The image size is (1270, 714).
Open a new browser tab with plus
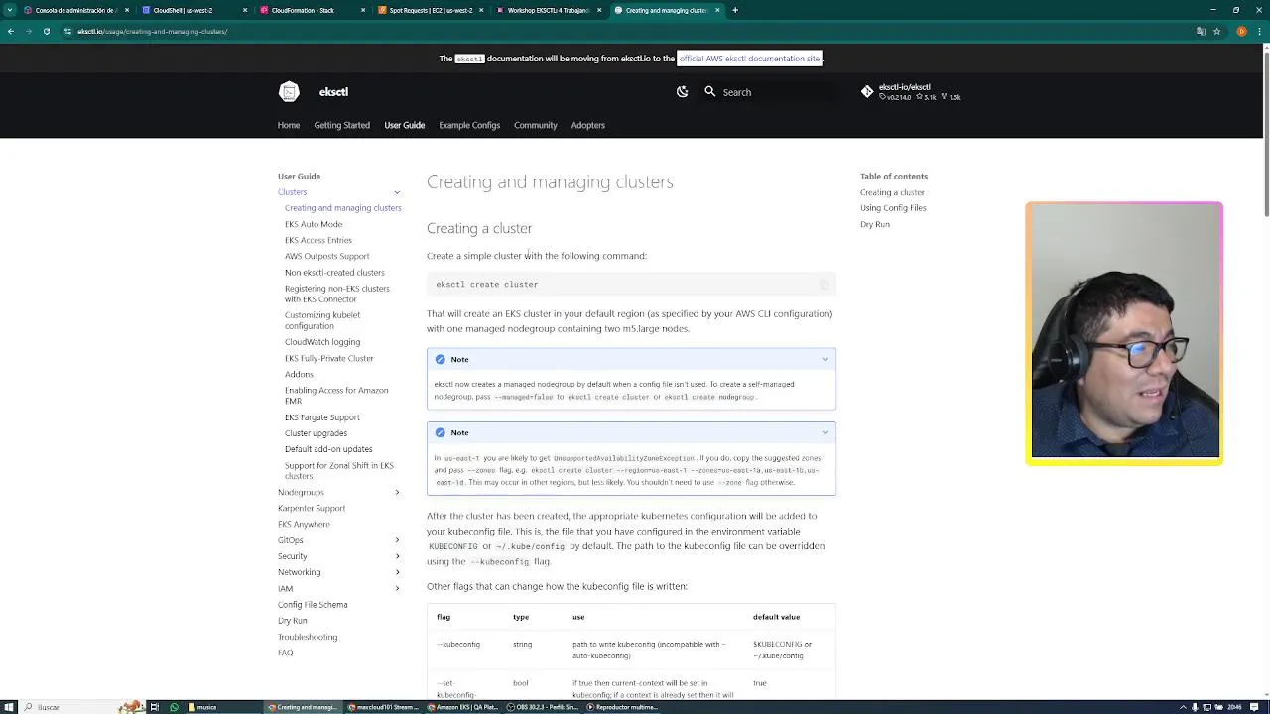click(x=735, y=10)
